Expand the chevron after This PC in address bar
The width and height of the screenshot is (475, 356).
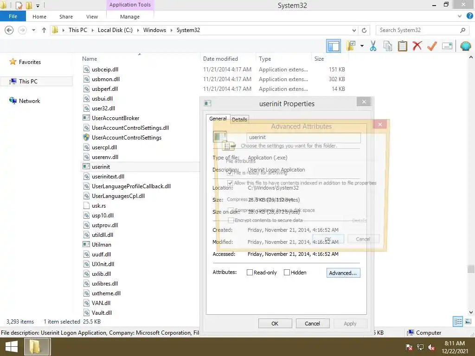pos(92,30)
